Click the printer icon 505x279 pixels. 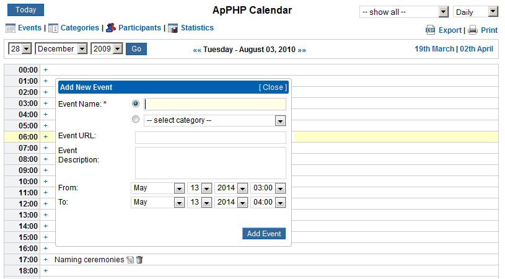point(473,30)
